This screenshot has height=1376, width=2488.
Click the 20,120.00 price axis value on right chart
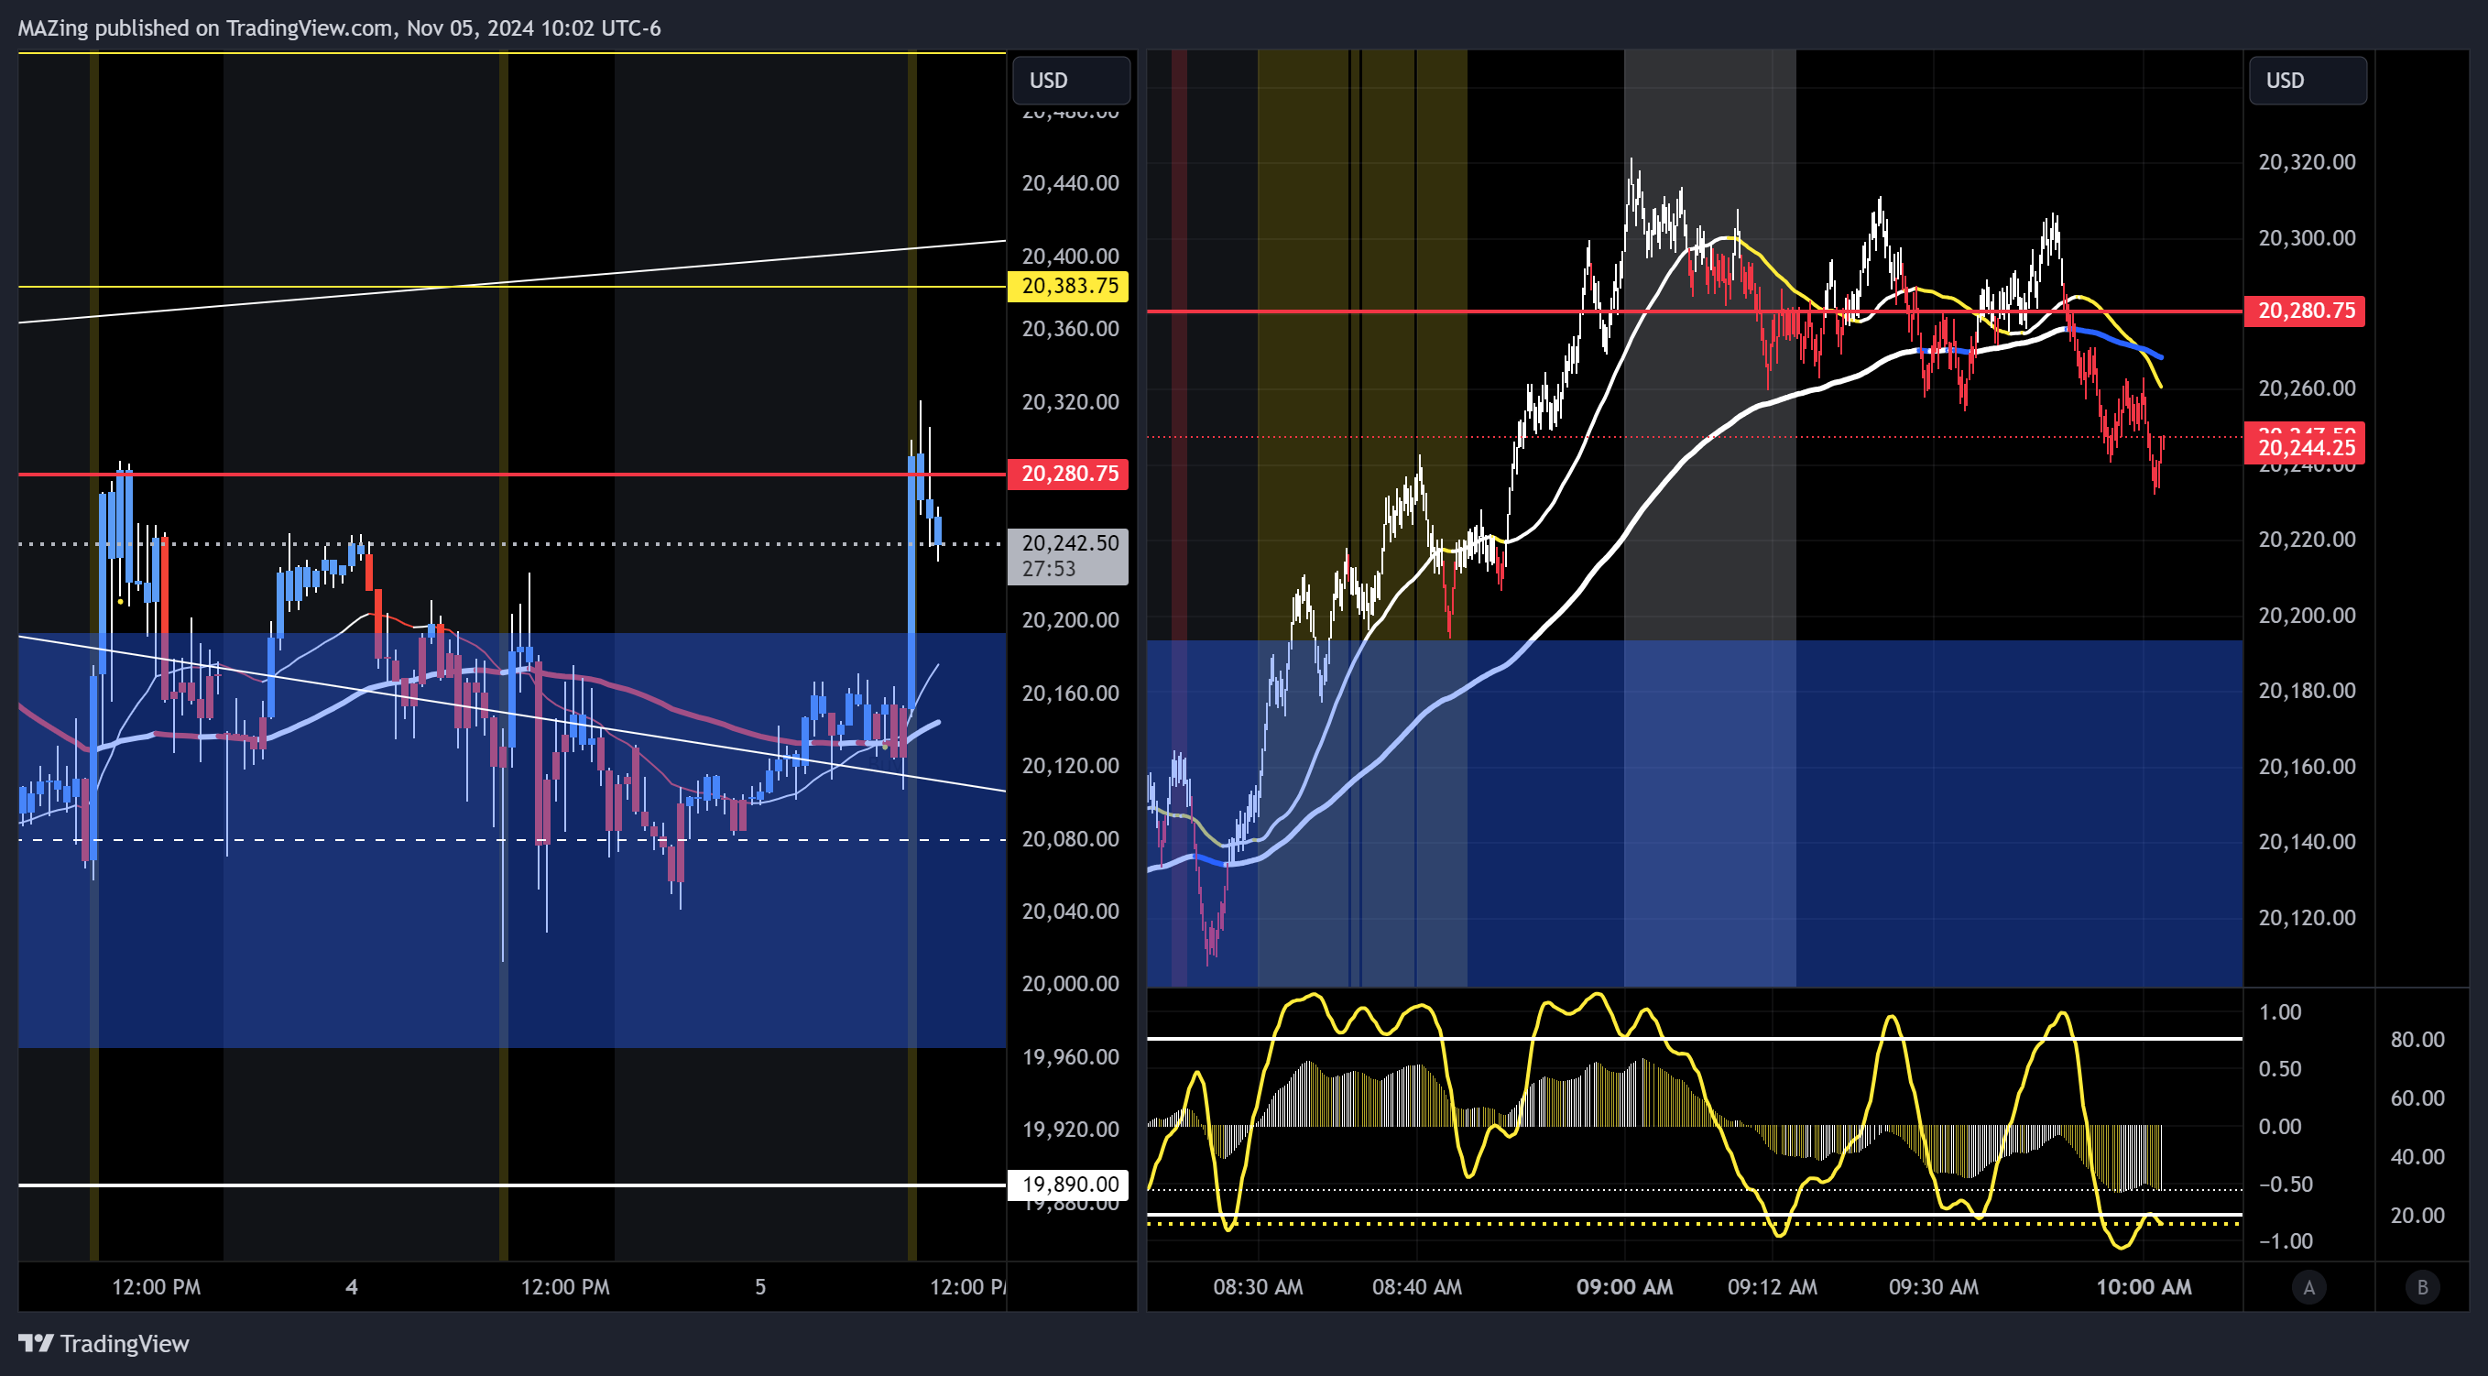tap(2307, 918)
